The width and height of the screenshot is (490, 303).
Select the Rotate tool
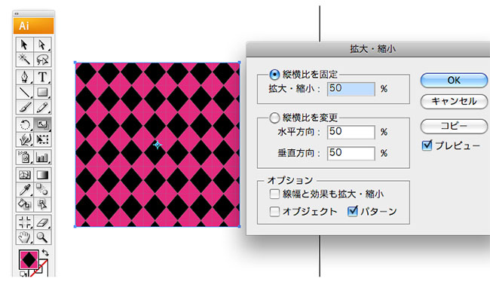click(x=25, y=125)
